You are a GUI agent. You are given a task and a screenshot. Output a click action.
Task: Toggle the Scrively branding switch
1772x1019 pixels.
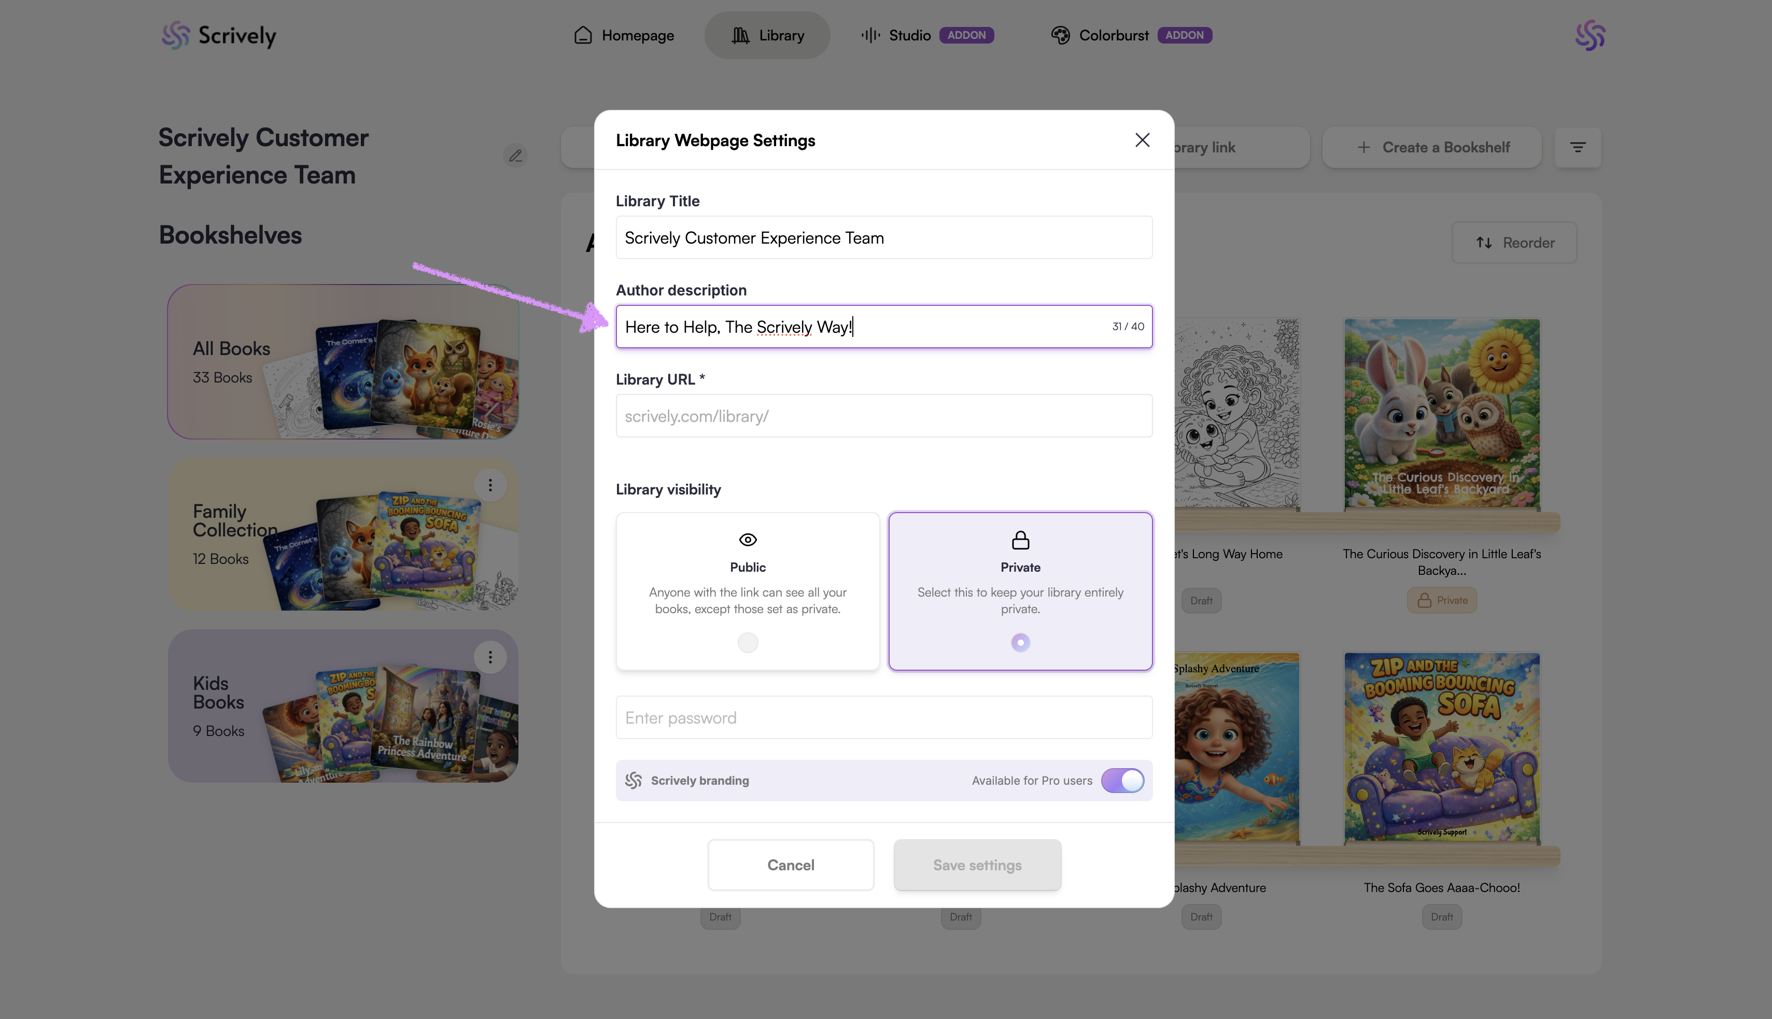pos(1122,781)
